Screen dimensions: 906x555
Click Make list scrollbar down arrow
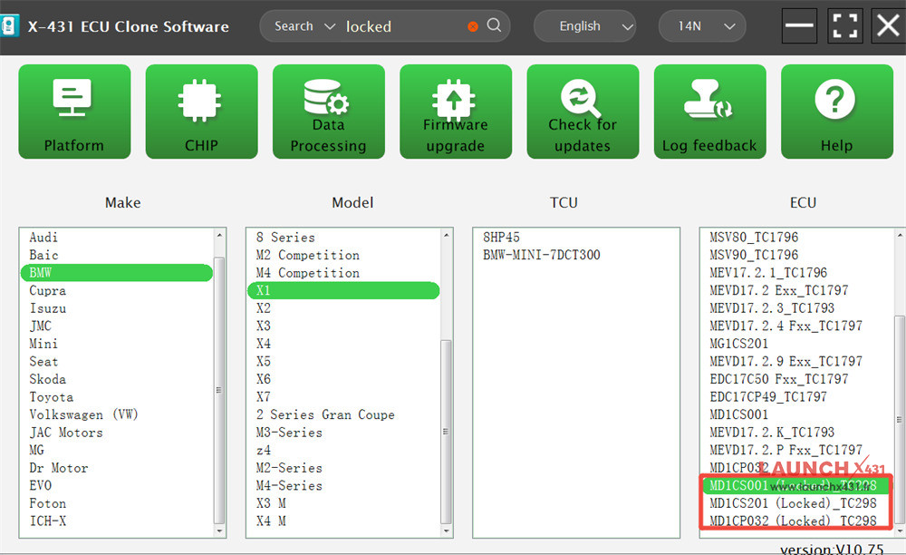pyautogui.click(x=219, y=531)
